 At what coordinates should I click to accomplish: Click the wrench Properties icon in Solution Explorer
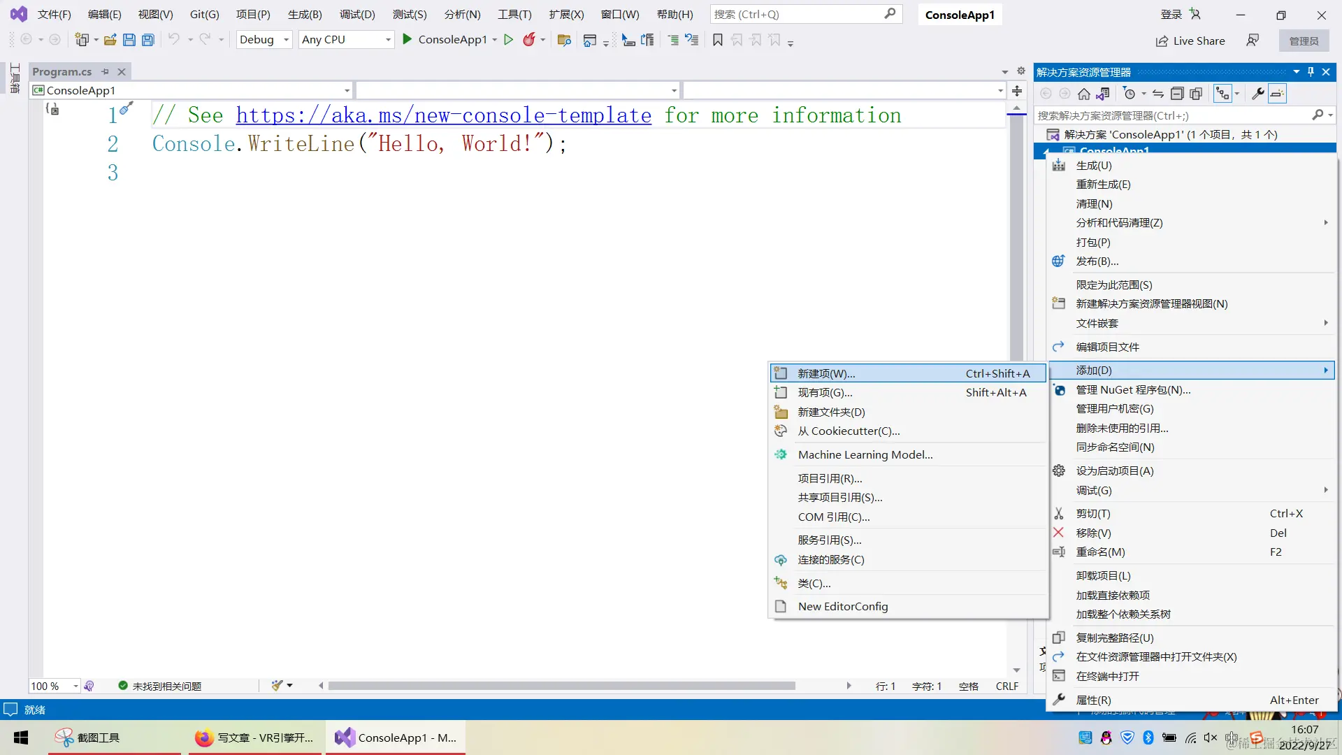(x=1257, y=94)
